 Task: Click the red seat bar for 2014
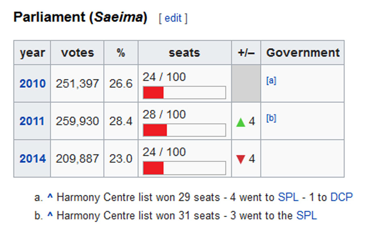[x=153, y=168]
